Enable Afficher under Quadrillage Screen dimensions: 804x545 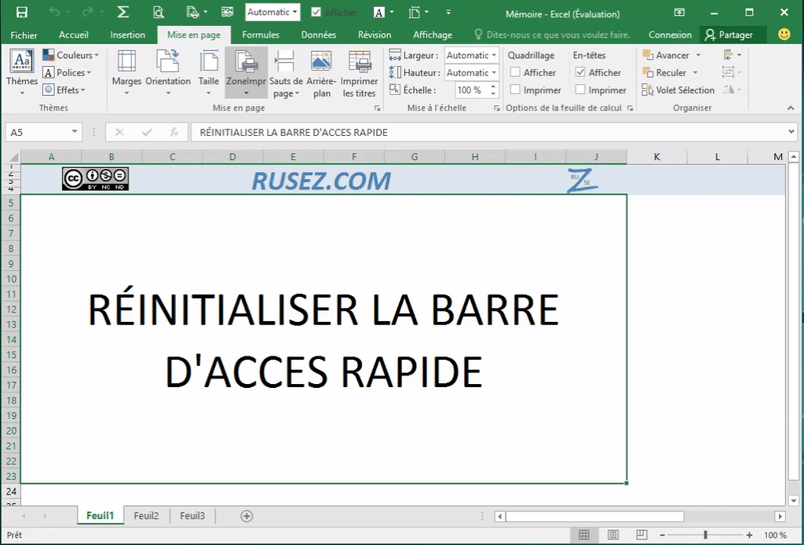(x=517, y=72)
